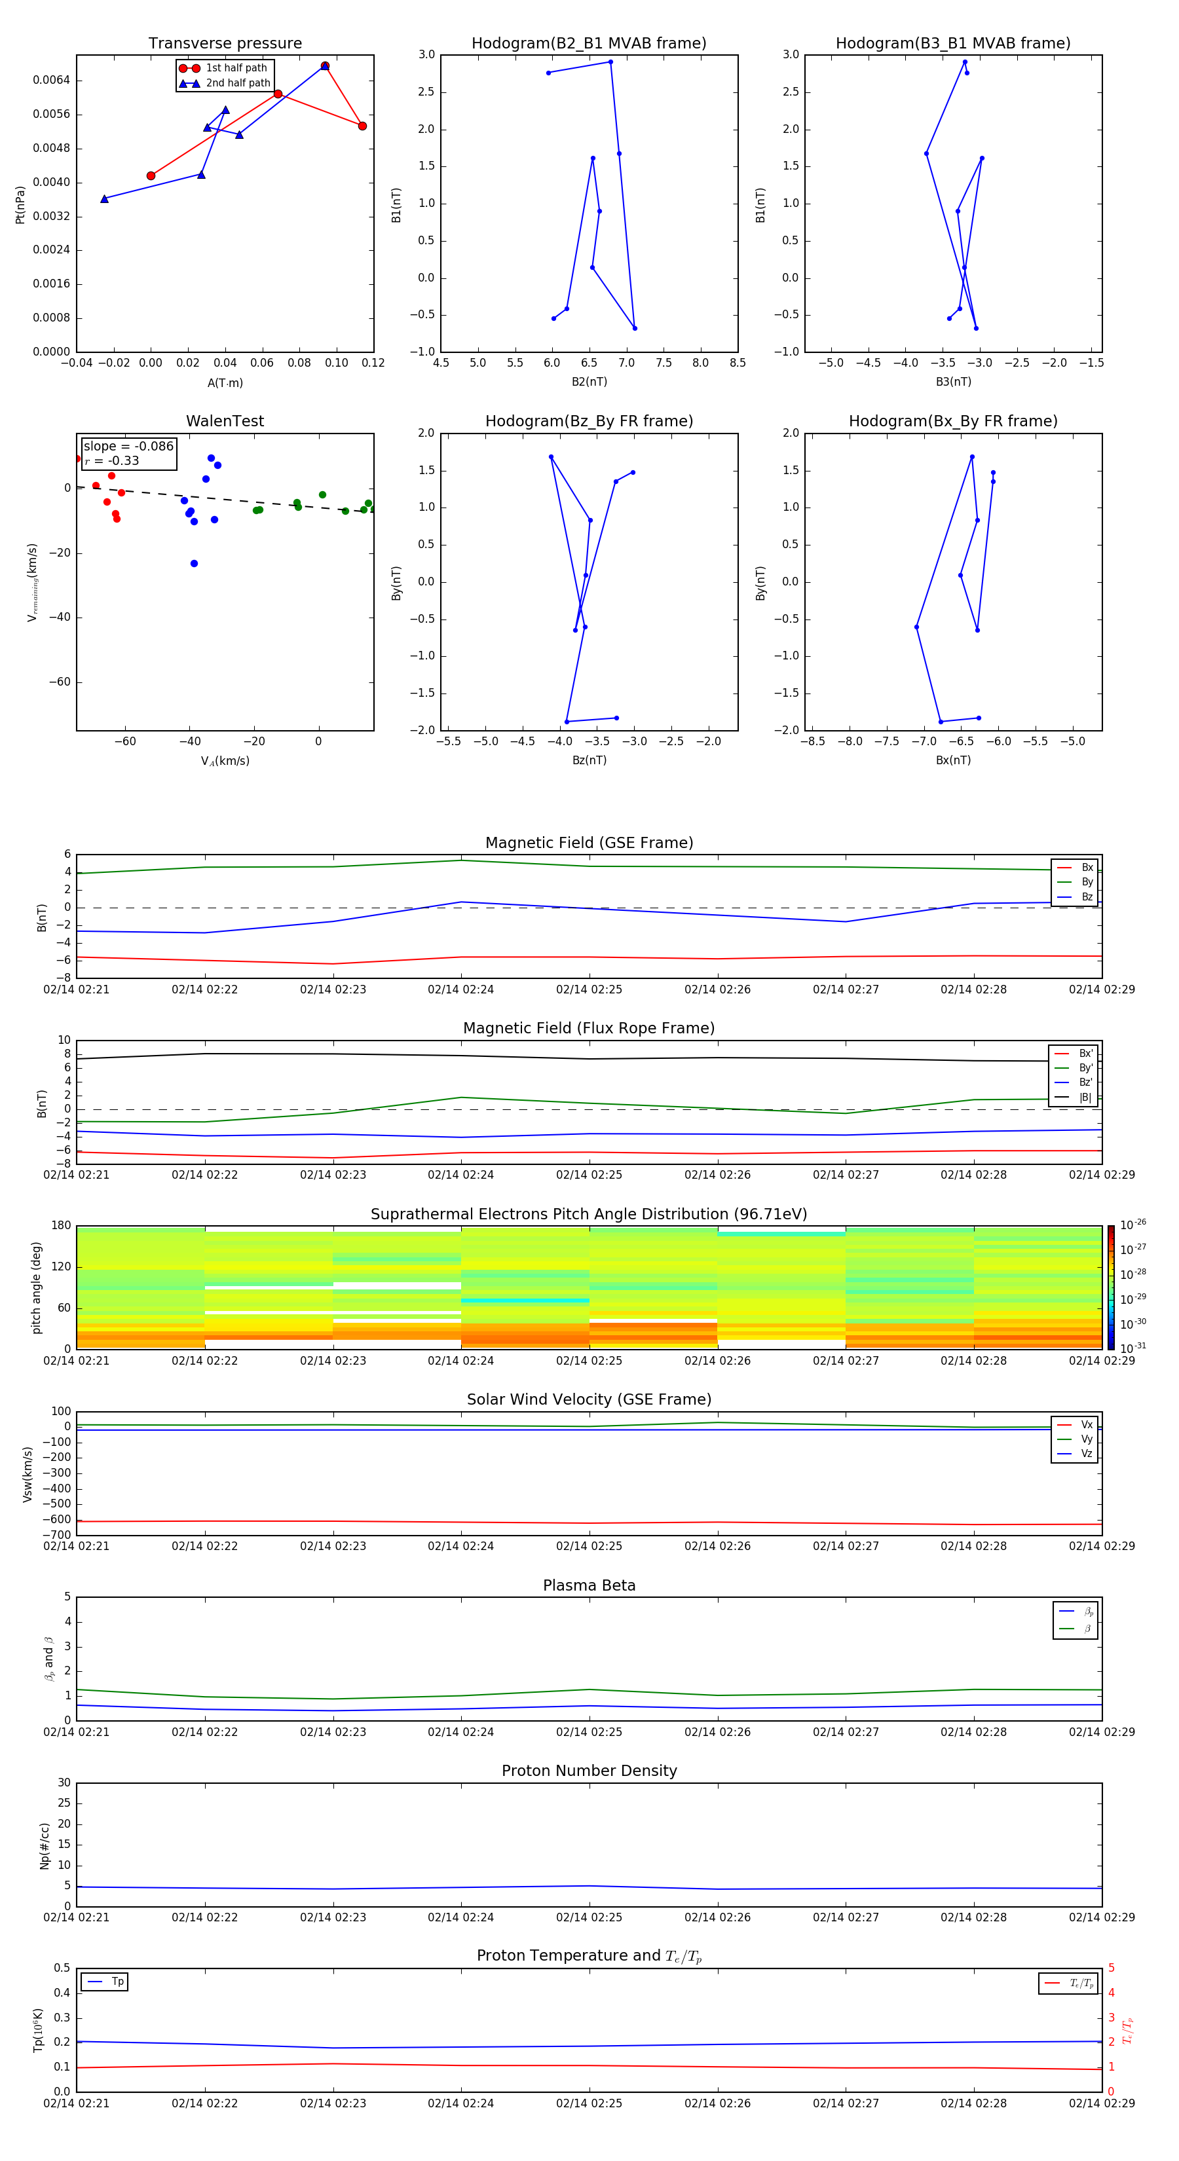Click the Bx' entry in Flux Rope legend
This screenshot has width=1179, height=2161.
pos(1074,1054)
